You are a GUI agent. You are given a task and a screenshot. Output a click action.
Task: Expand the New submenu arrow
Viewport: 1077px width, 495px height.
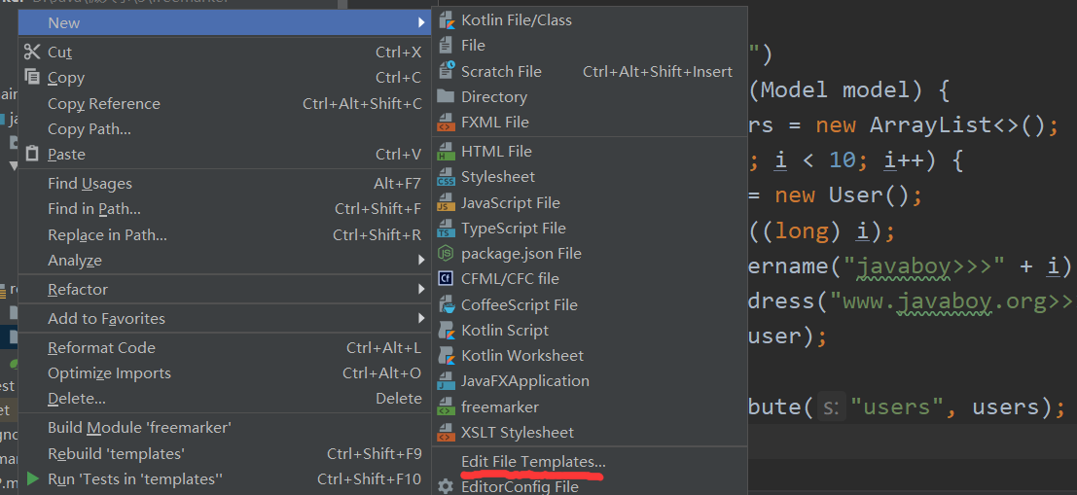coord(421,22)
